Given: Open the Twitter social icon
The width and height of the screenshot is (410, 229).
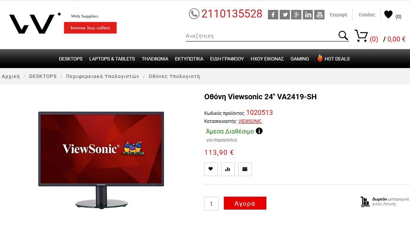Looking at the screenshot, I should tap(285, 15).
